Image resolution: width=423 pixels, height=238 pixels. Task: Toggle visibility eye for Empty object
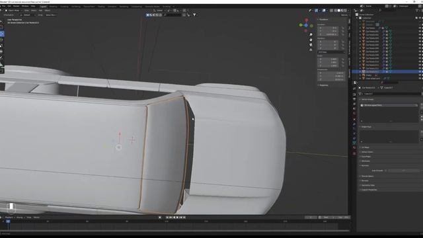click(x=420, y=75)
